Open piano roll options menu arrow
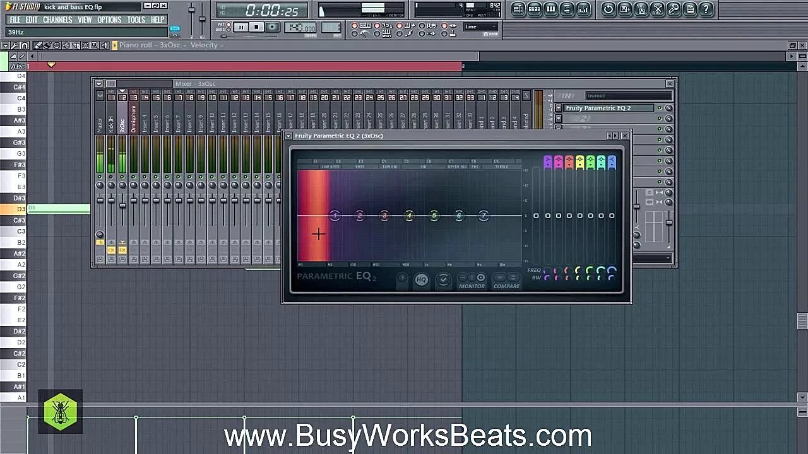The image size is (808, 454). 5,45
